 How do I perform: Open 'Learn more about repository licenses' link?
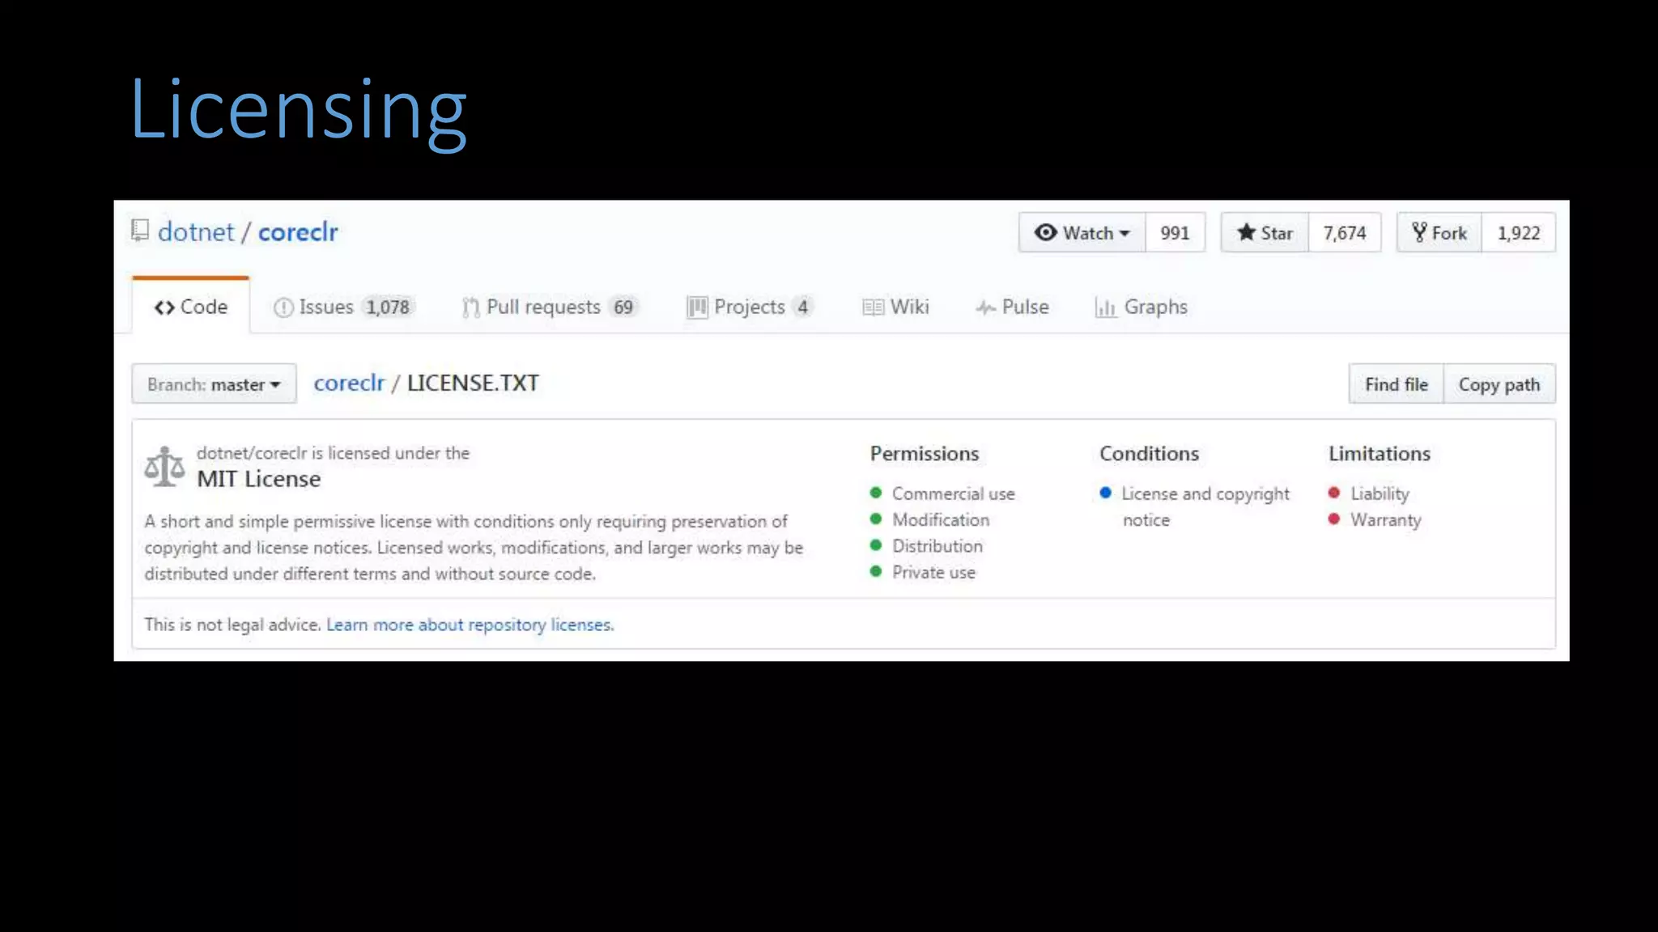[x=470, y=625]
